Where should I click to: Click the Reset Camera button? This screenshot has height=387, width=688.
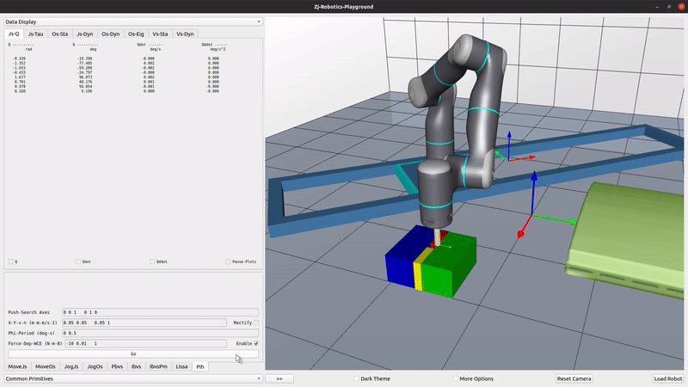tap(574, 378)
